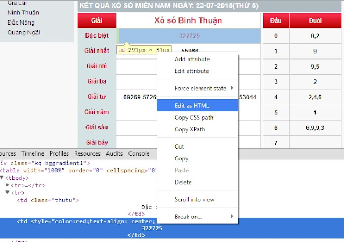The height and width of the screenshot is (242, 344).
Task: Click Giải bảy row label
Action: (97, 143)
